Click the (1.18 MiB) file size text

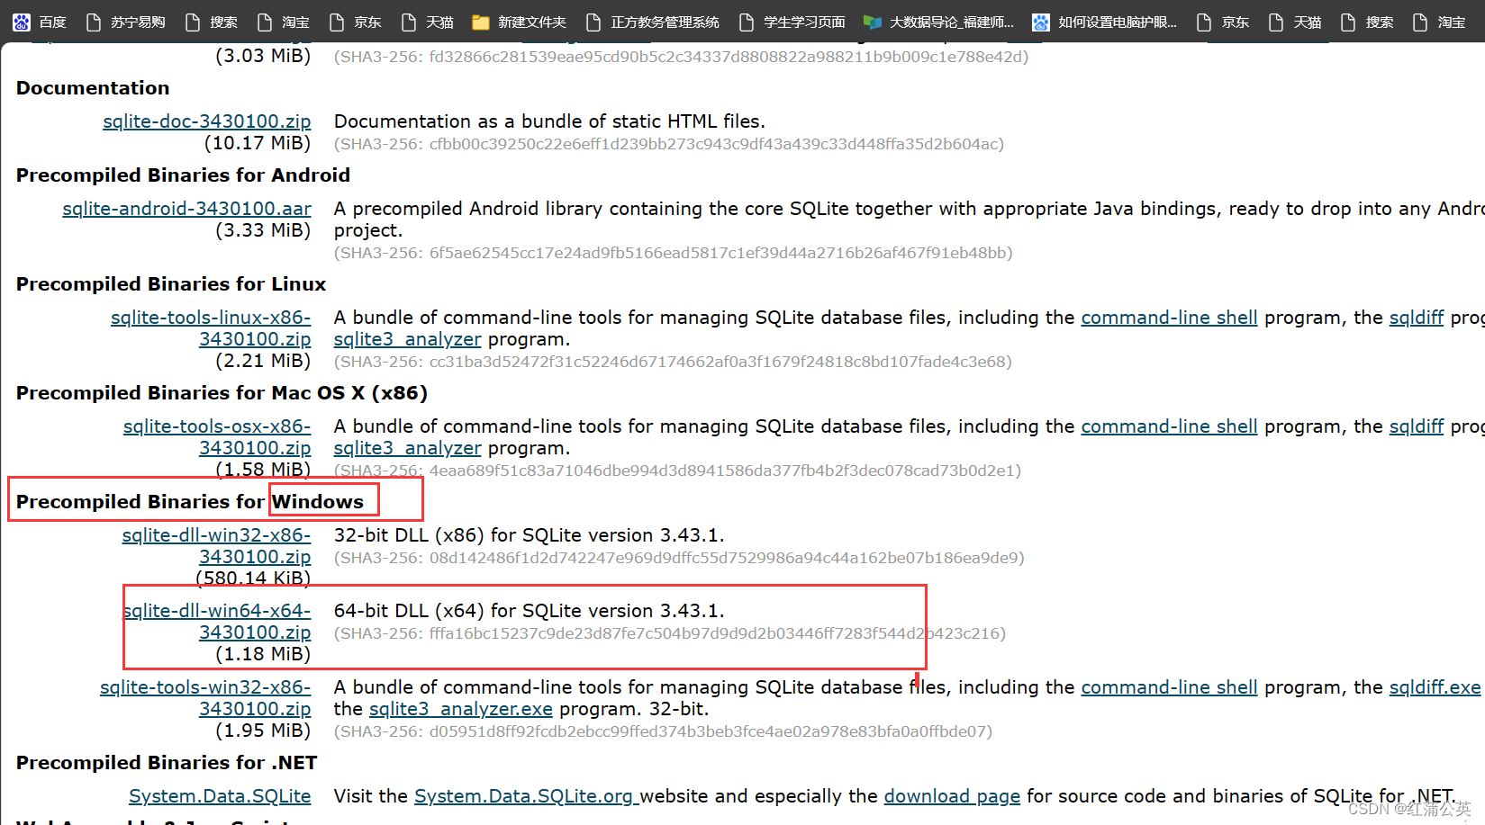click(x=263, y=654)
